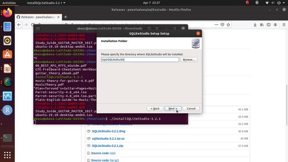Browse for an installation folder
The image size is (288, 162).
[x=189, y=60]
